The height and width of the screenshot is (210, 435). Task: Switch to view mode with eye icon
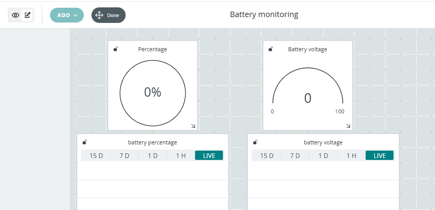pos(15,15)
